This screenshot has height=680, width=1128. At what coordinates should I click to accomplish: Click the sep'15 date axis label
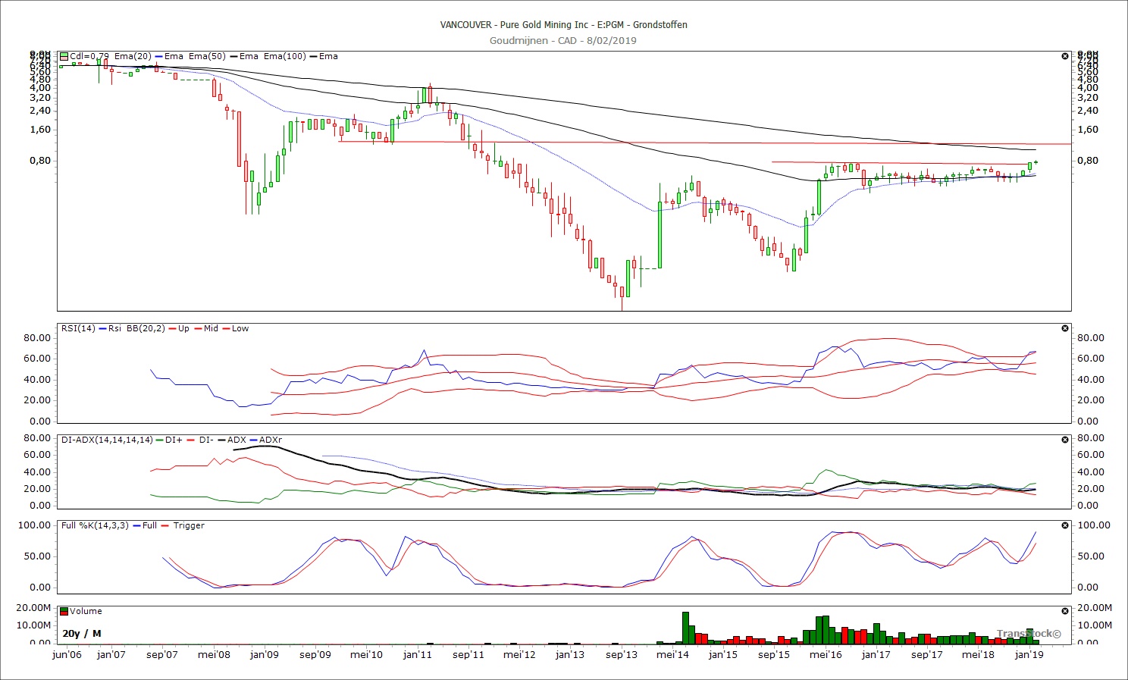click(x=774, y=654)
